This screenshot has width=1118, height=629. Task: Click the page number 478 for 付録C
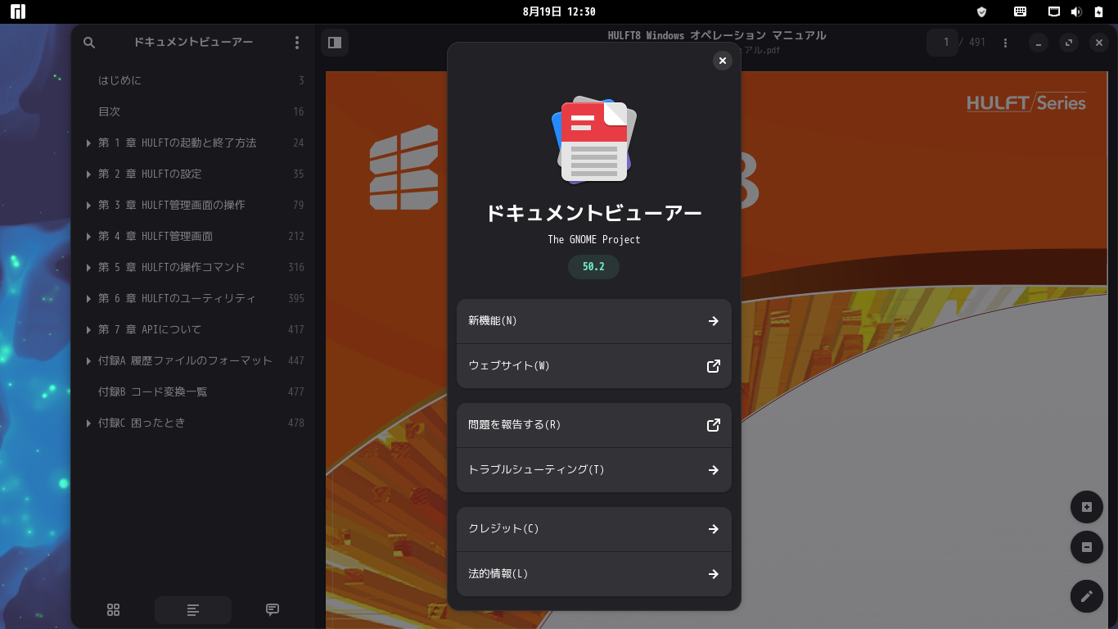tap(296, 423)
